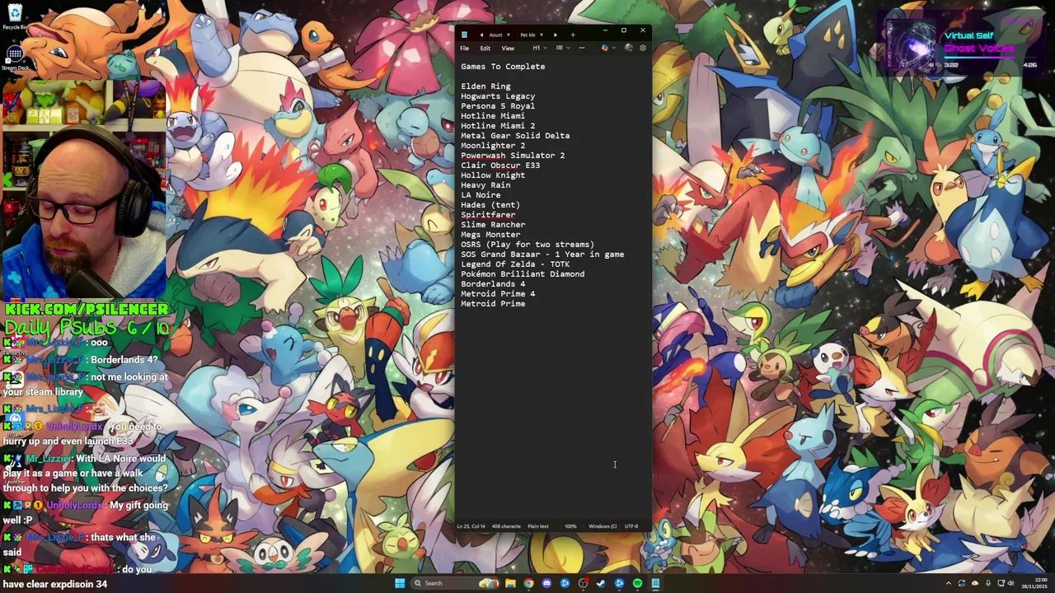Image resolution: width=1055 pixels, height=593 pixels.
Task: Place cursor on 'OSRS (Play for two streams)' line
Action: point(527,245)
